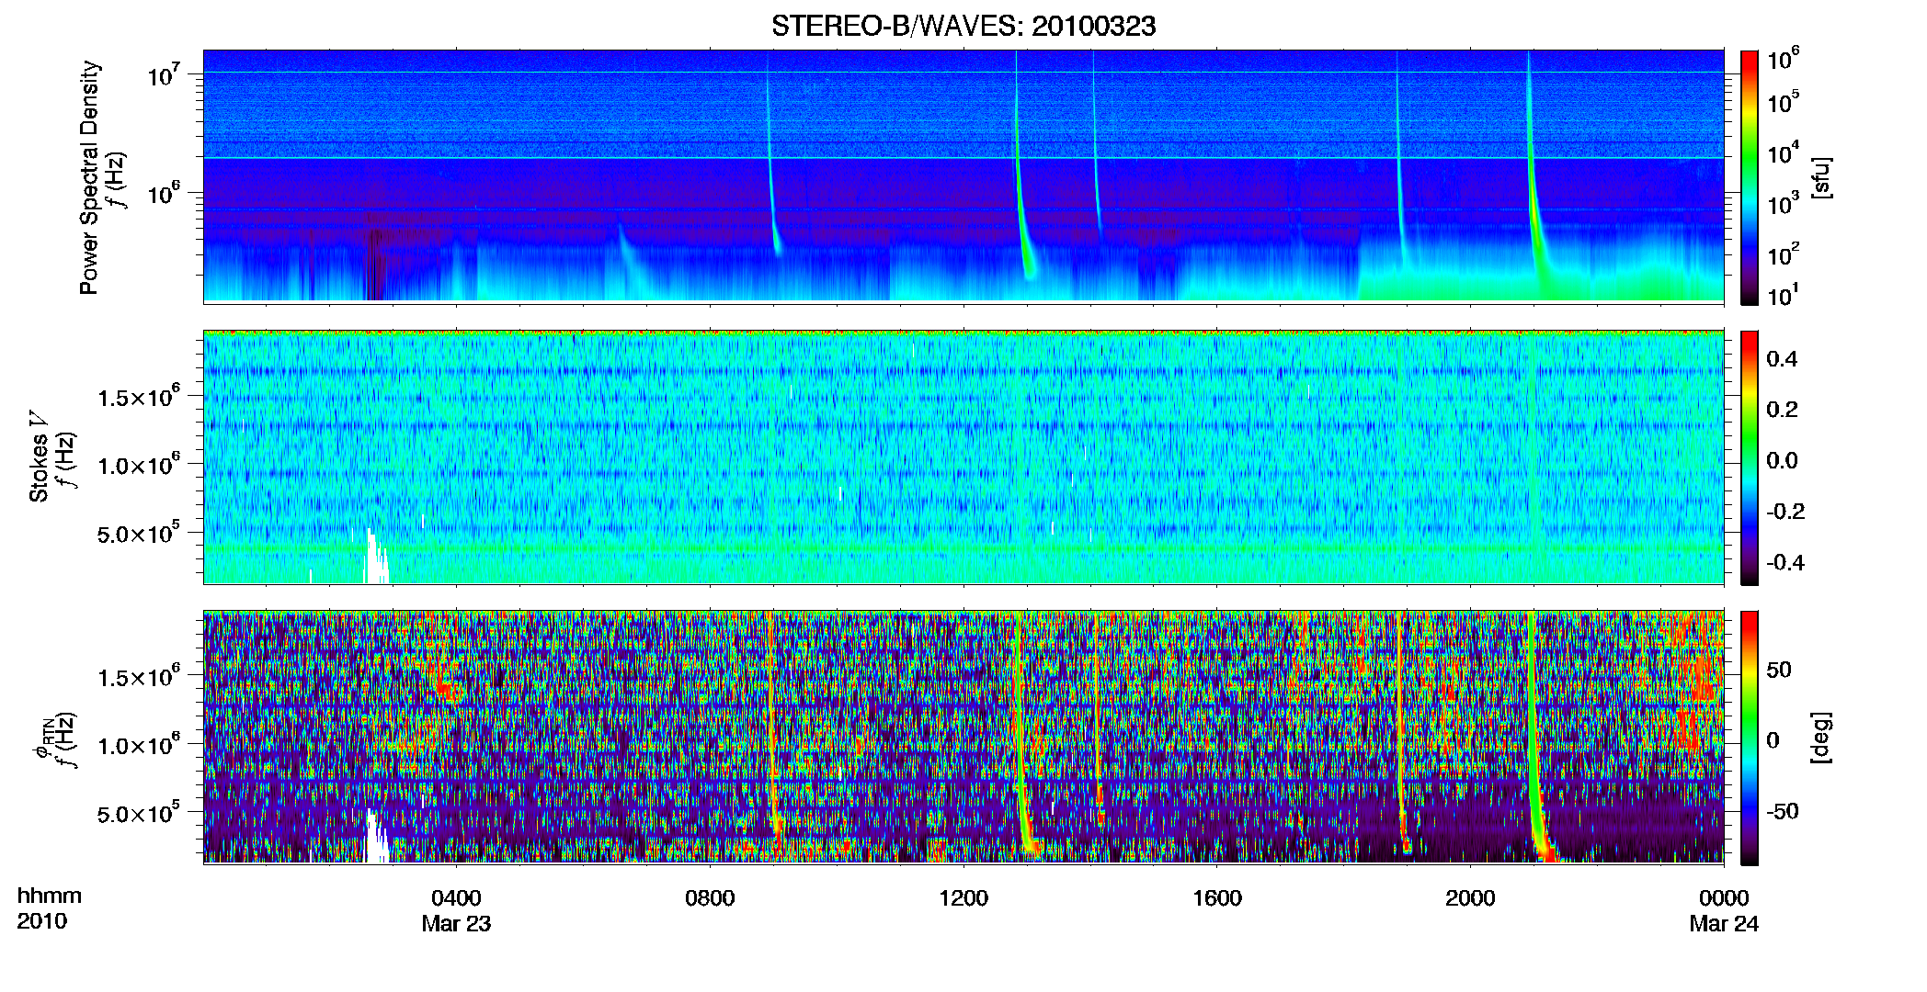Click the -0.4 value on Stokes color bar
The width and height of the screenshot is (1927, 992).
tap(1785, 562)
